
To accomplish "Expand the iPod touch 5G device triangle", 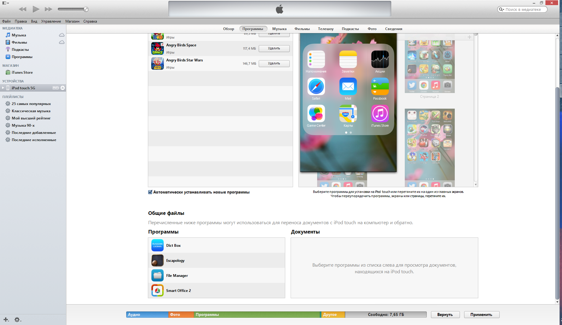I will (3, 88).
